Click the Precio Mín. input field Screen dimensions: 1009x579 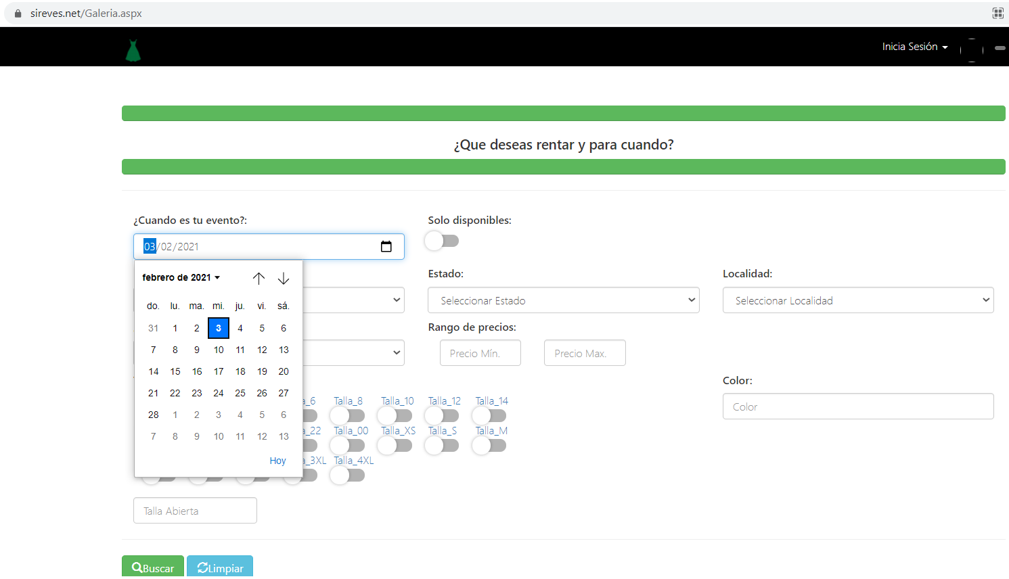point(480,353)
